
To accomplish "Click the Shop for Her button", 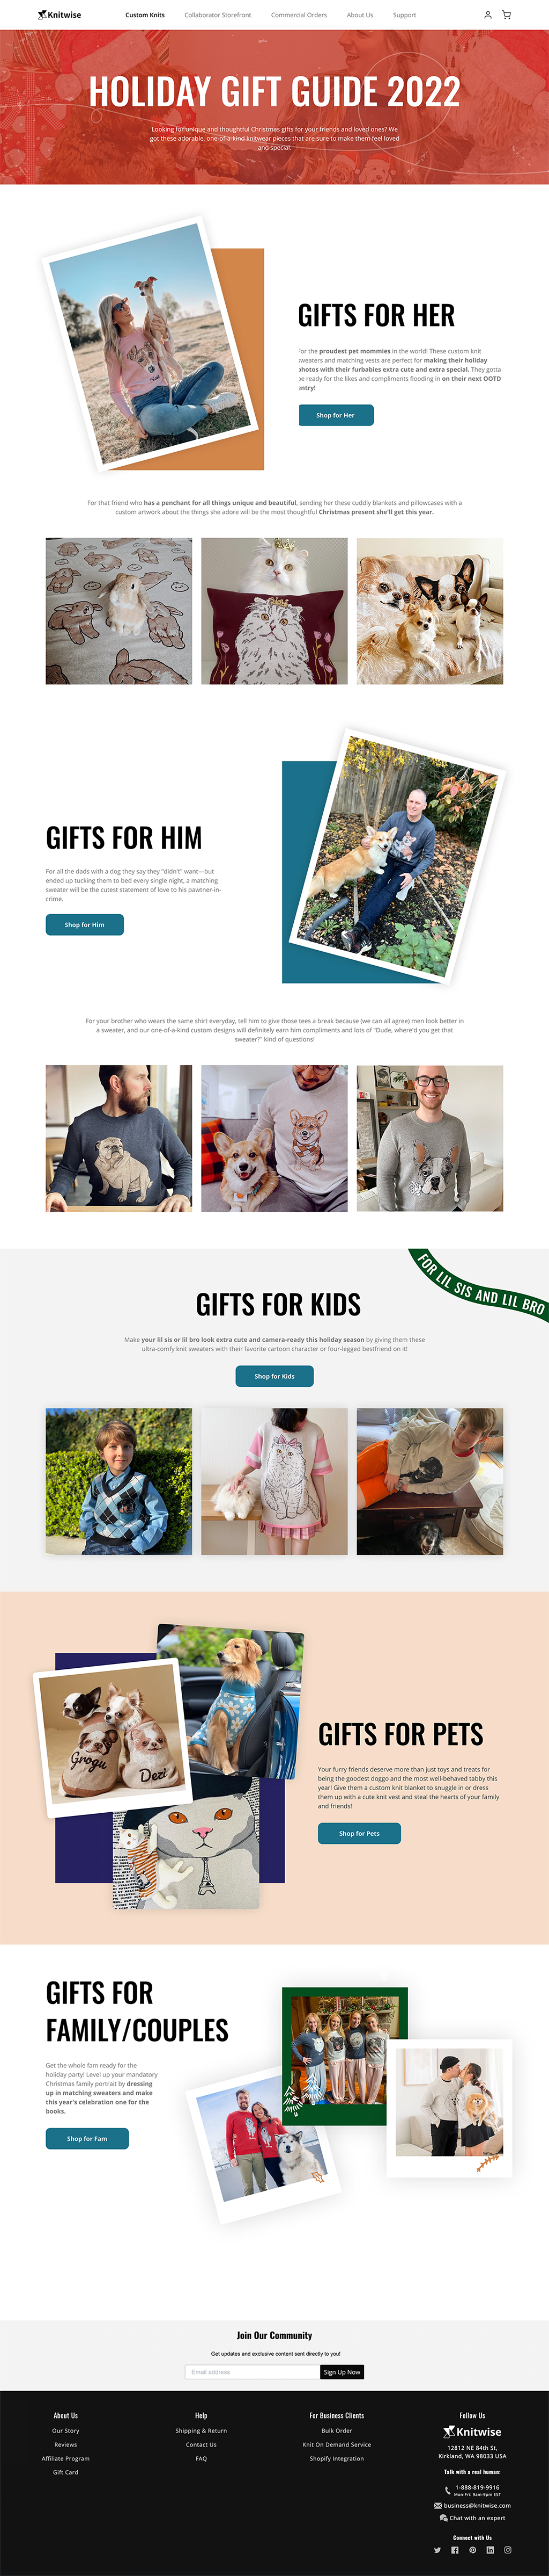I will coord(336,415).
